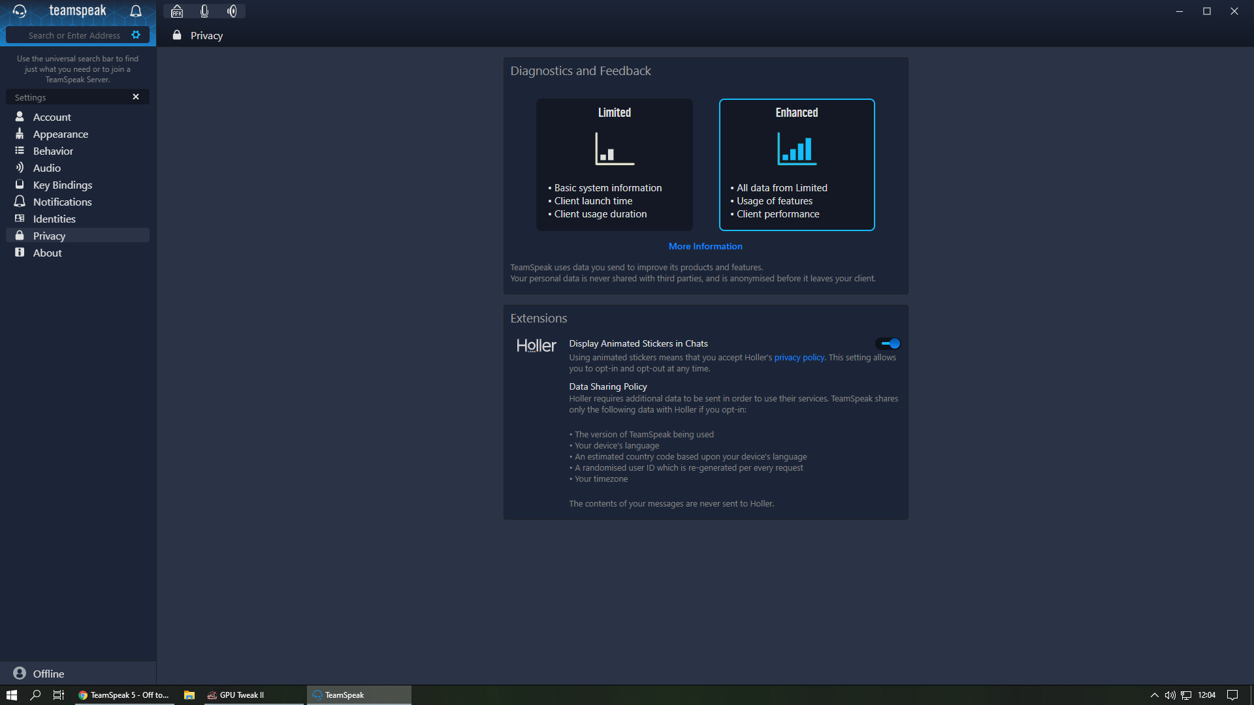Click the TeamSpeak headset logo icon

click(x=20, y=11)
